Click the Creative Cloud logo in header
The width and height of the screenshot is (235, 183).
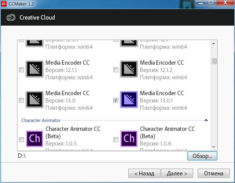coord(11,17)
